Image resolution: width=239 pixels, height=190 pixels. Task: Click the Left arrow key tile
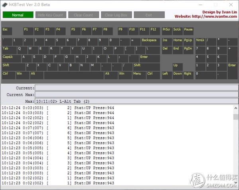coord(167,75)
